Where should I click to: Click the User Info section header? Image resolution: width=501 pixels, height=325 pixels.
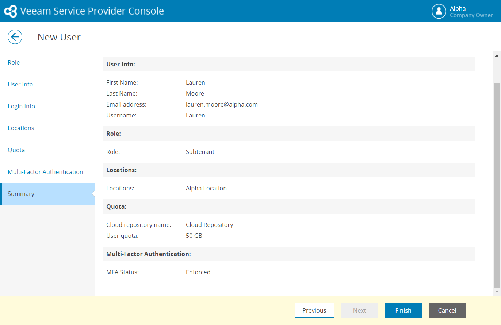point(289,64)
